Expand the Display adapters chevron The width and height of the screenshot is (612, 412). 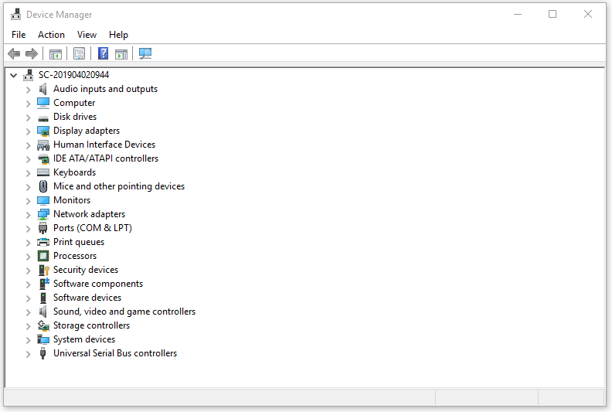(28, 131)
